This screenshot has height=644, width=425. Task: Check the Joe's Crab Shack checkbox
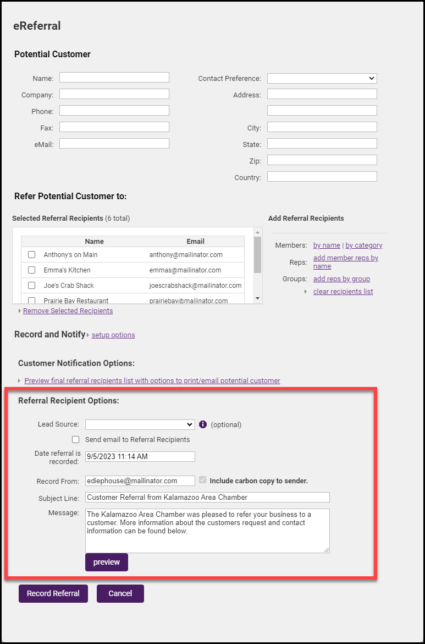[x=31, y=286]
